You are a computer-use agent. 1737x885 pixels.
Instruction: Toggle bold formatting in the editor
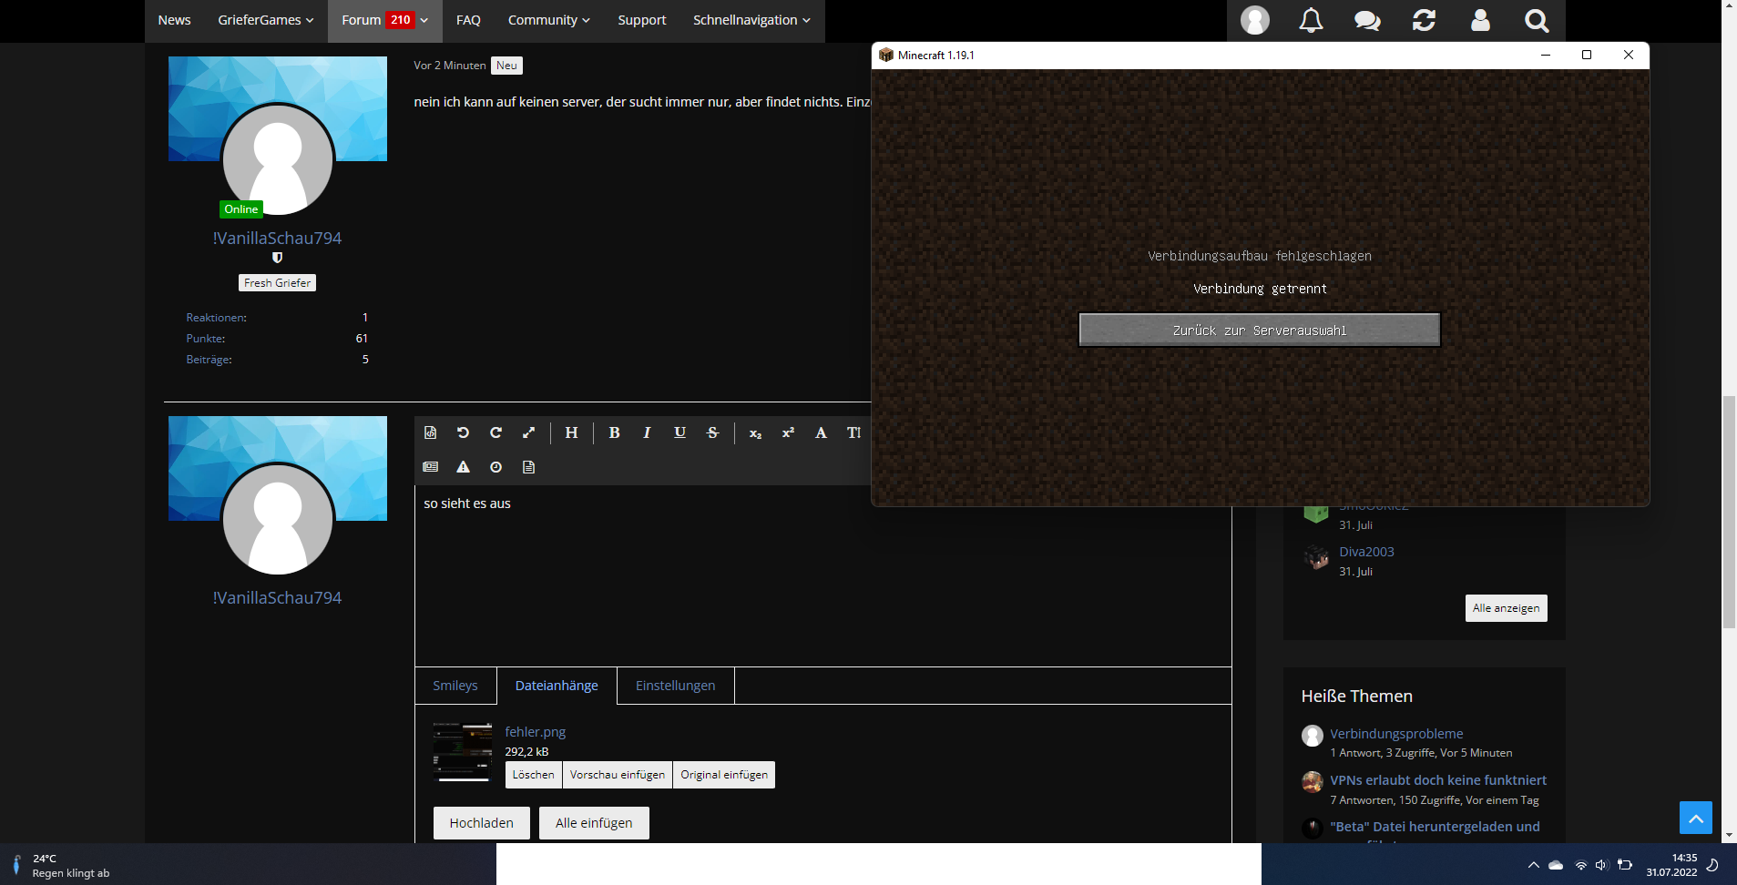614,432
